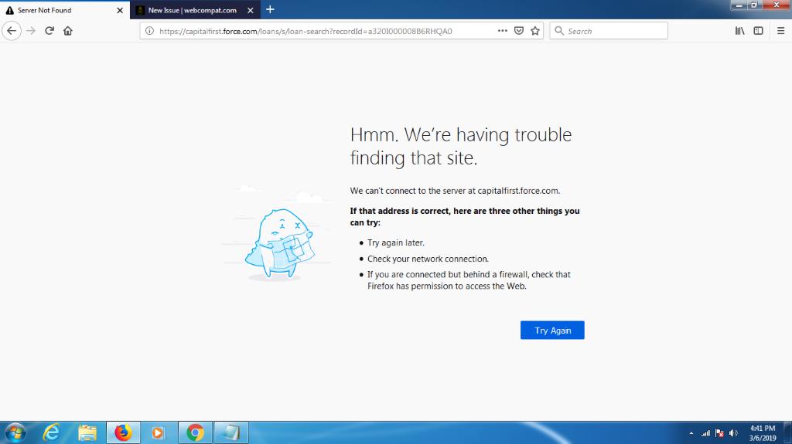Open Google Chrome from the taskbar
Image resolution: width=792 pixels, height=444 pixels.
point(195,432)
